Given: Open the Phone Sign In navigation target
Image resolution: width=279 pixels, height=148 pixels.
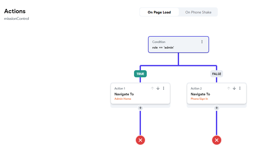Looking at the screenshot, I should [x=199, y=99].
